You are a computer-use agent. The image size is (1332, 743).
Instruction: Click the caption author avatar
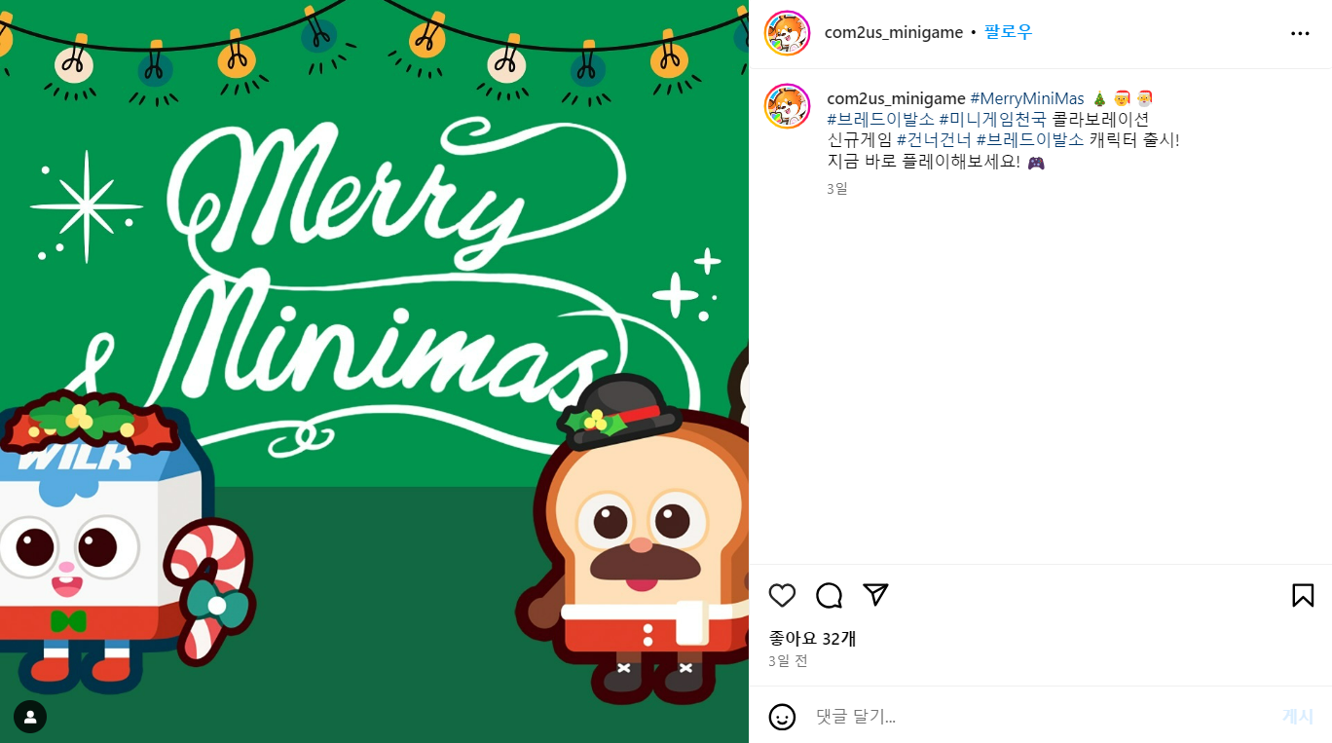coord(788,106)
